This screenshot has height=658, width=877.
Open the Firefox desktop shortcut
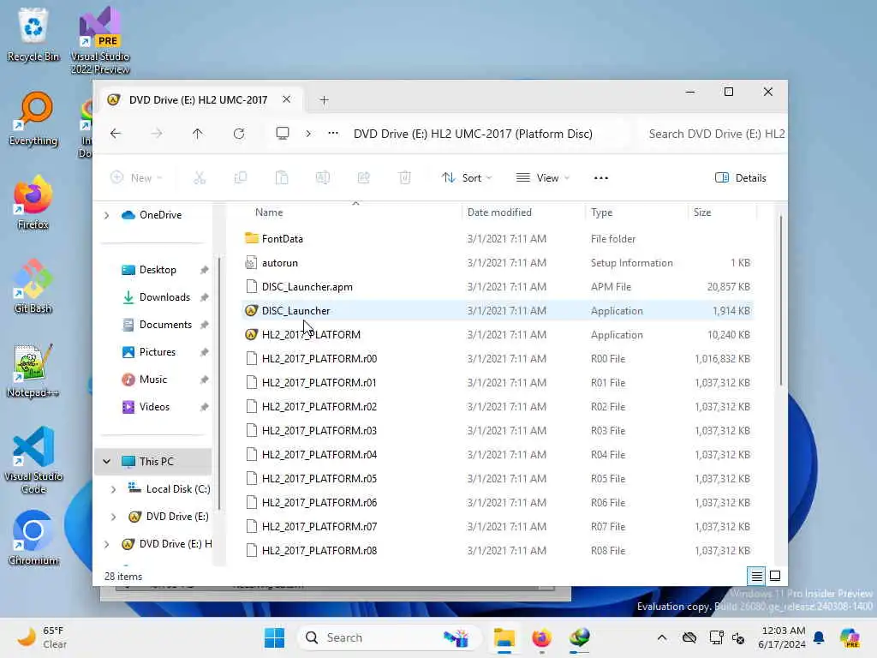tap(33, 202)
